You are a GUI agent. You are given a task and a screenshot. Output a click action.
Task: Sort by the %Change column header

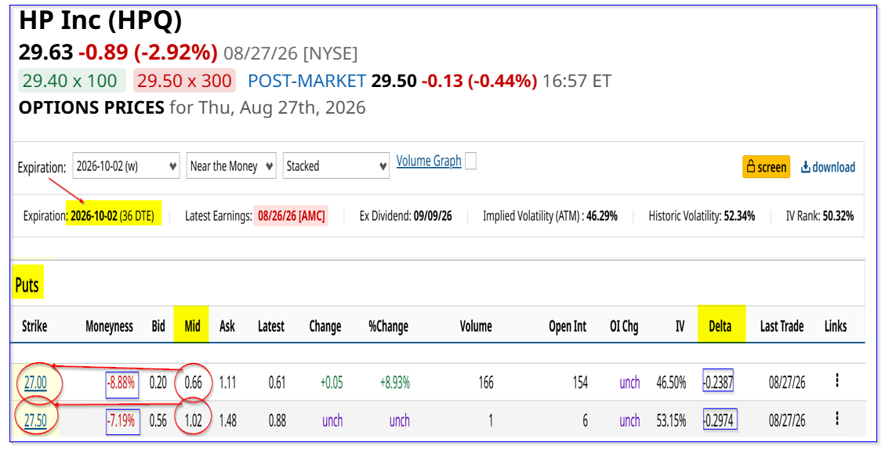[x=388, y=326]
